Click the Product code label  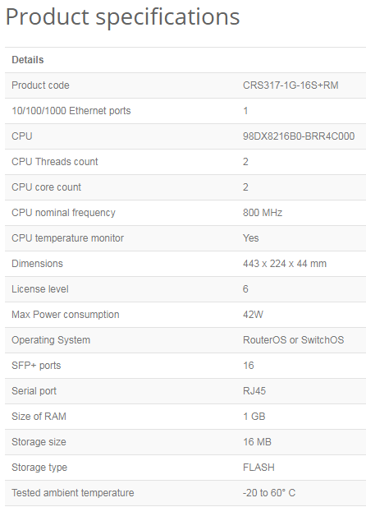click(40, 85)
